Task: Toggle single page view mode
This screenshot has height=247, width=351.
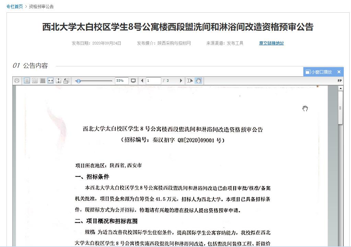Action: (x=27, y=81)
